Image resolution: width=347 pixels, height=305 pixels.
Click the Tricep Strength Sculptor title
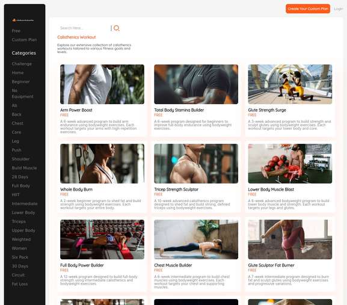[x=176, y=189]
